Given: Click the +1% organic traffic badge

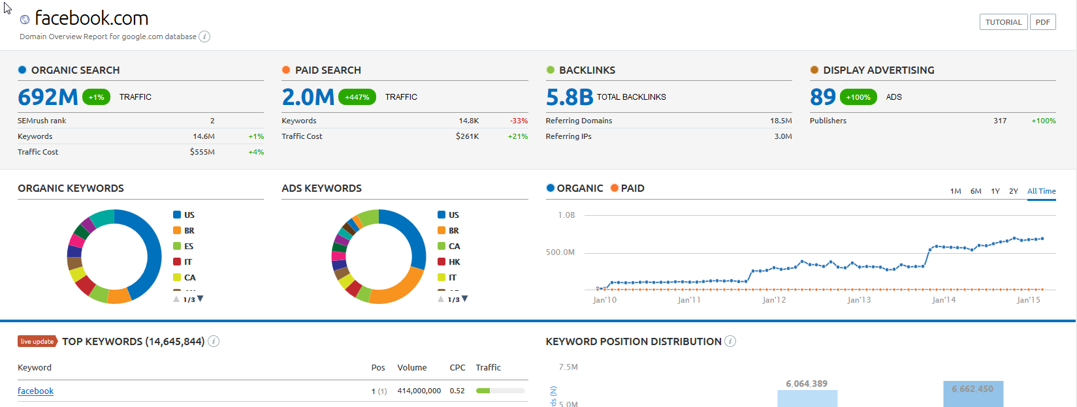Looking at the screenshot, I should 96,97.
